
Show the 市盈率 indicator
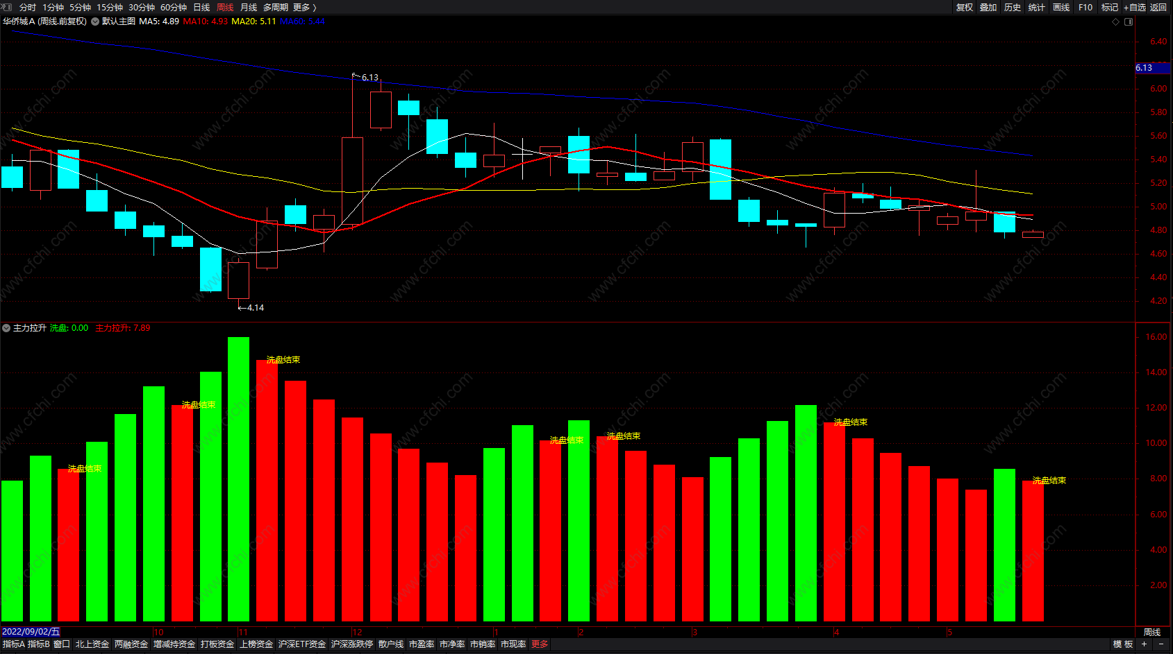click(422, 644)
